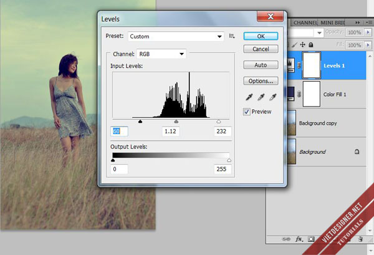The width and height of the screenshot is (374, 255).
Task: Click the lock position icon in Layers panel
Action: [x=302, y=45]
